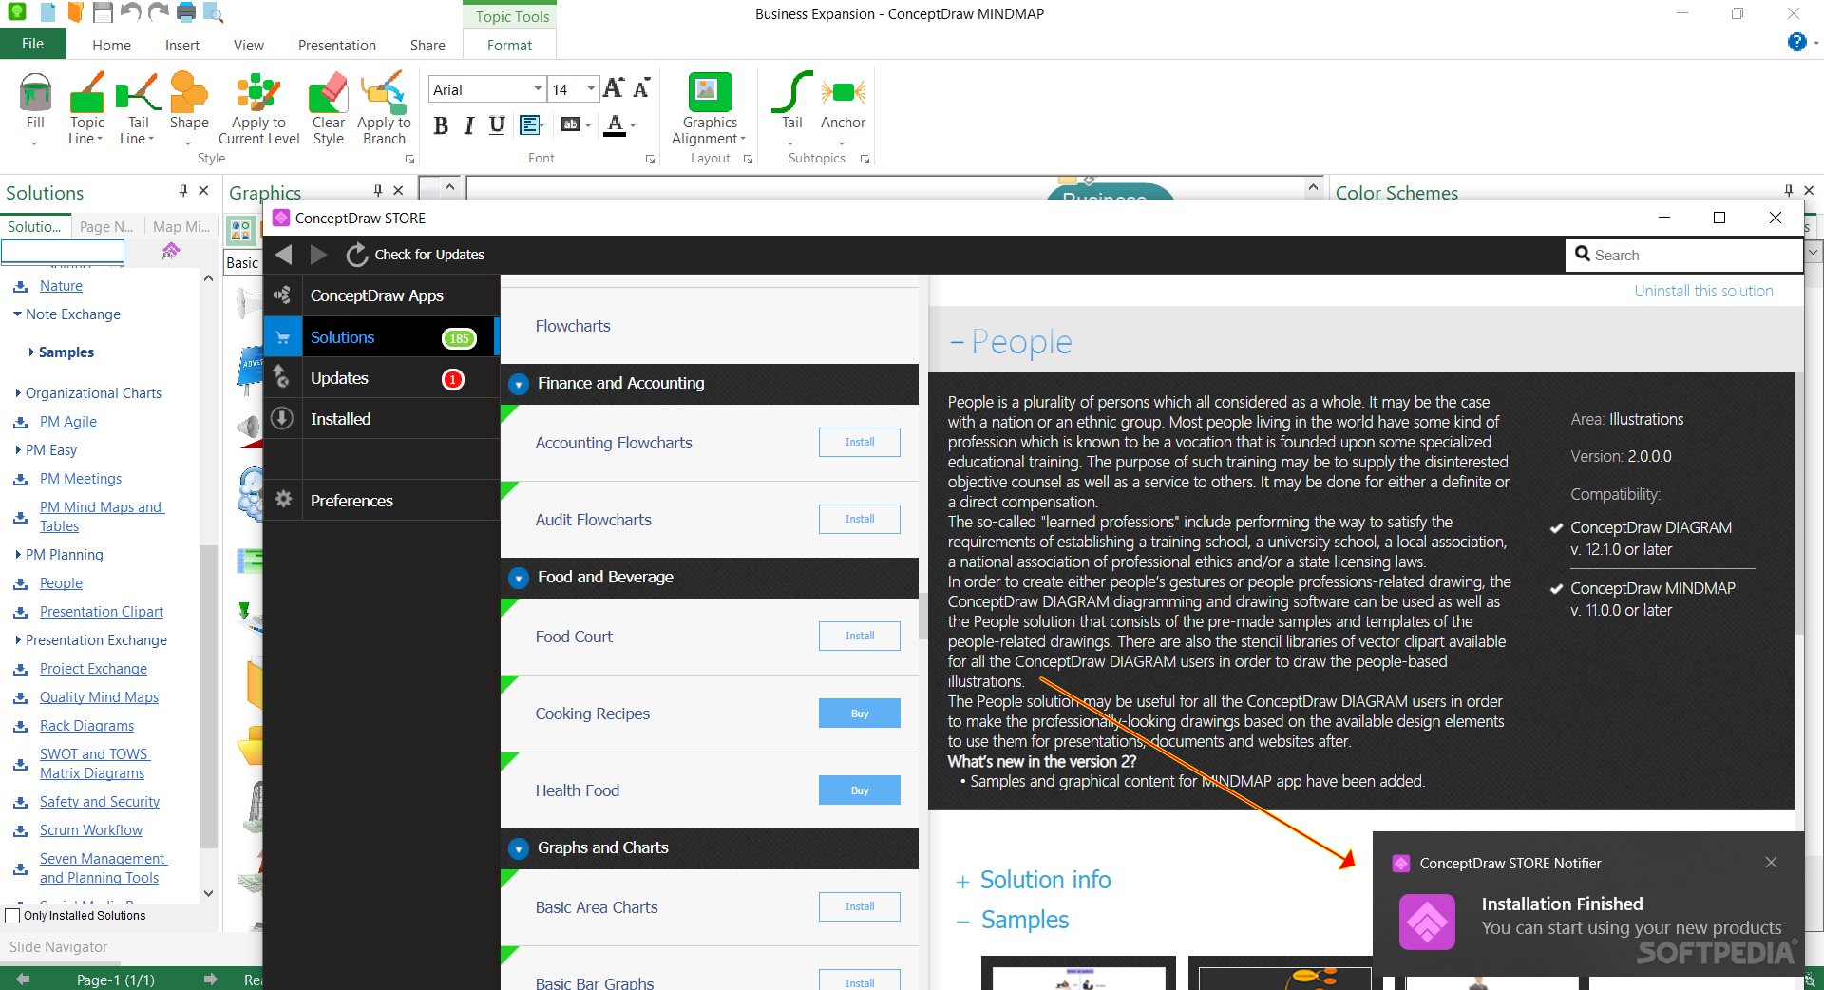This screenshot has height=990, width=1824.
Task: Open the Fill style tool
Action: click(35, 107)
